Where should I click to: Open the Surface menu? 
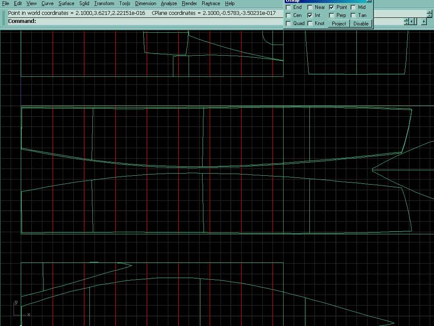click(66, 3)
